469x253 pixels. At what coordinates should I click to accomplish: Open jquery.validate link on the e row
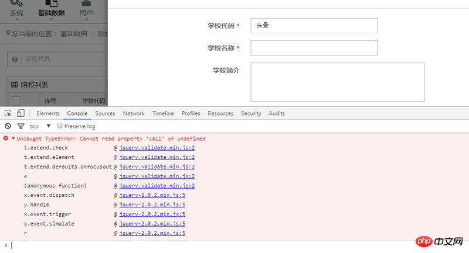tap(157, 176)
